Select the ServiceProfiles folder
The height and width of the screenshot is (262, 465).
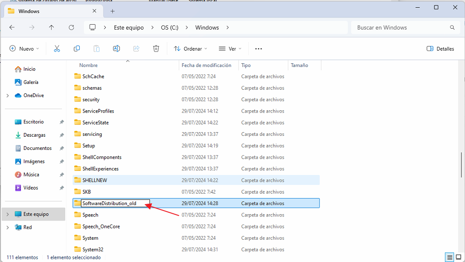196,111
